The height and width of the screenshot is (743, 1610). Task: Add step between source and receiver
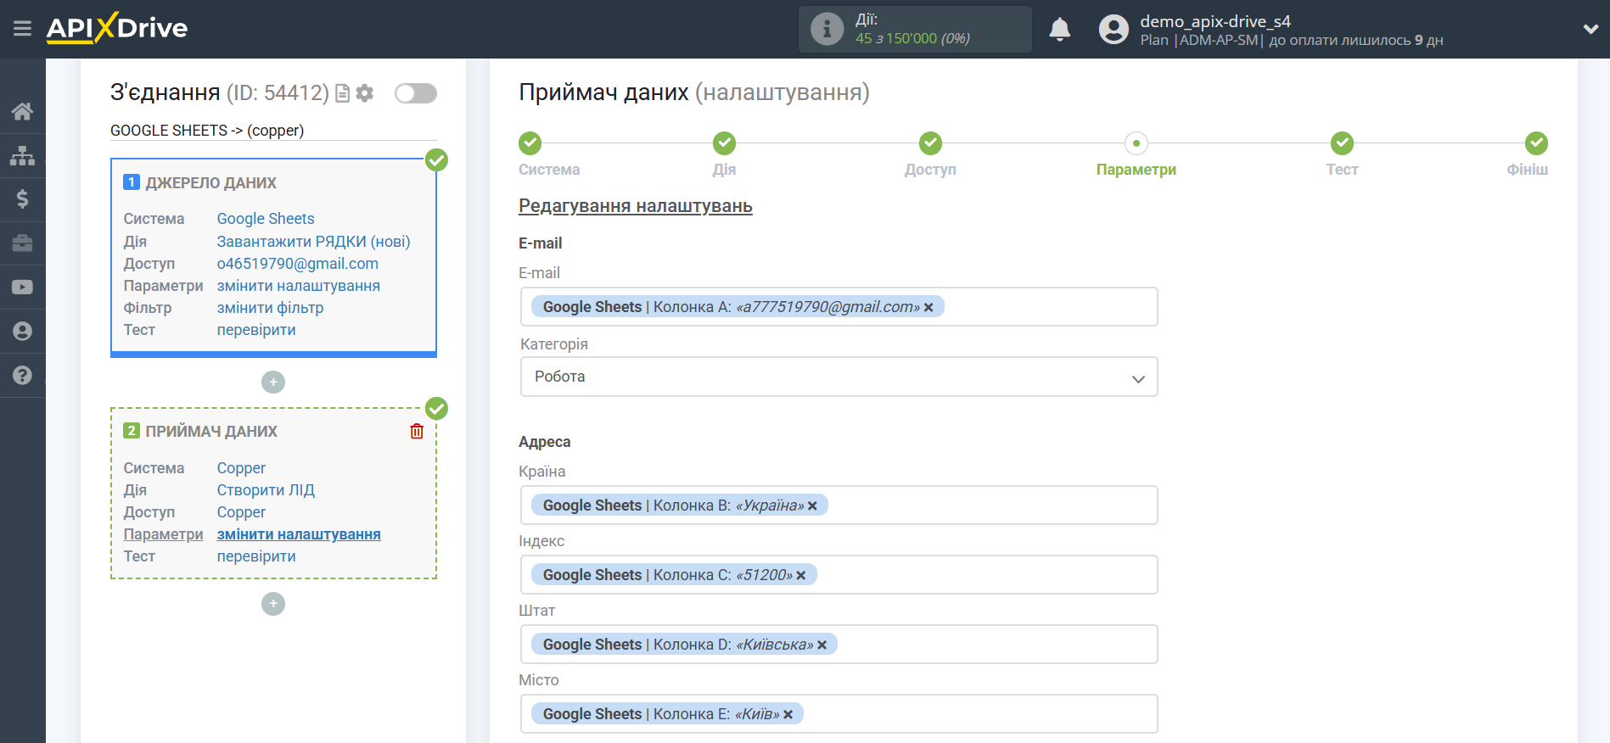pos(273,382)
